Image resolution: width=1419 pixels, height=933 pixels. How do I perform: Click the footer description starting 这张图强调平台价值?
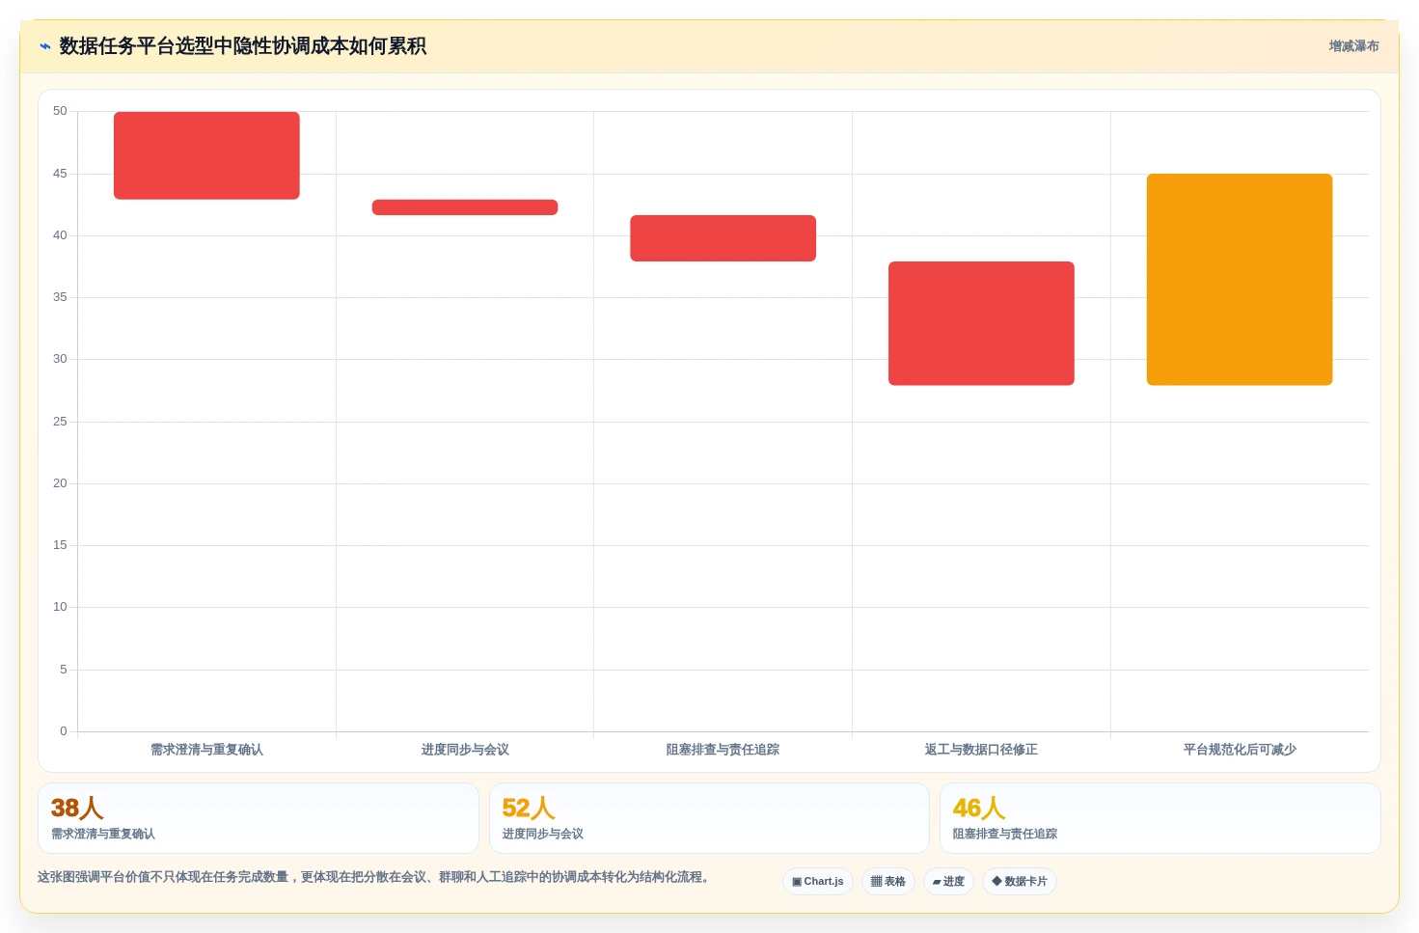point(374,877)
